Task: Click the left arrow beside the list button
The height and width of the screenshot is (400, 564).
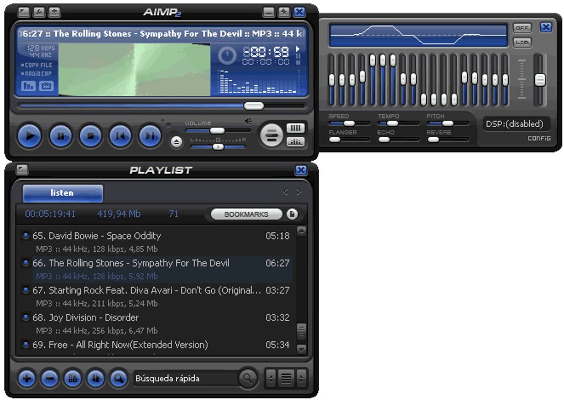Action: [x=271, y=378]
